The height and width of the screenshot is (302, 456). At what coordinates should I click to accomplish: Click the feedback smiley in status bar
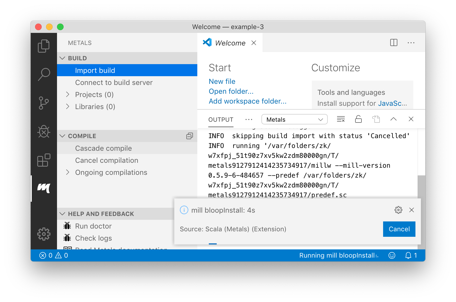coord(392,255)
